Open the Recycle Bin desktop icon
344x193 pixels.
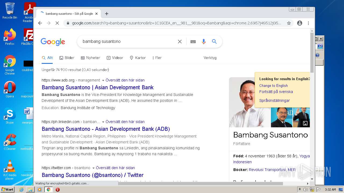tap(10, 11)
